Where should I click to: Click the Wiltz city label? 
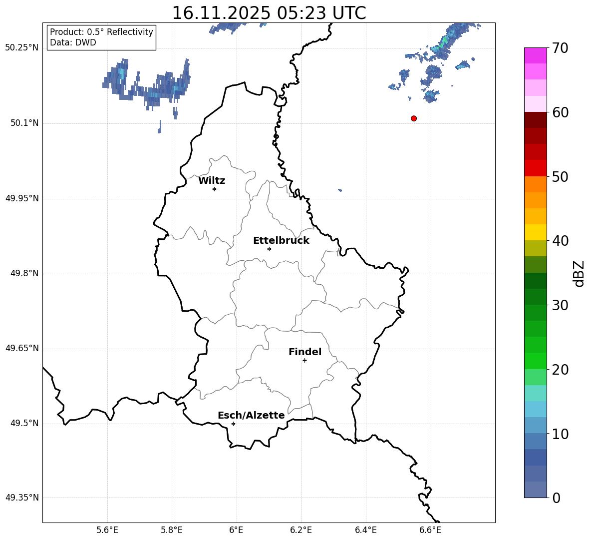(212, 181)
